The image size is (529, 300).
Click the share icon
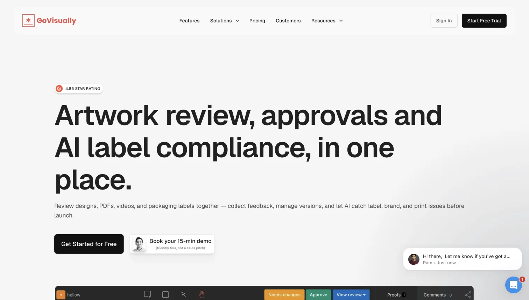[468, 295]
